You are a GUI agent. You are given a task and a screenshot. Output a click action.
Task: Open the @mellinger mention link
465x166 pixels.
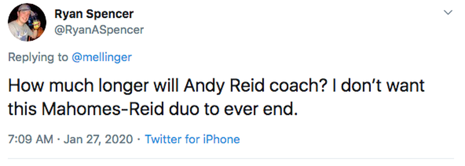(102, 57)
